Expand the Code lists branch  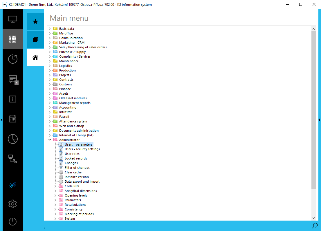(55, 186)
